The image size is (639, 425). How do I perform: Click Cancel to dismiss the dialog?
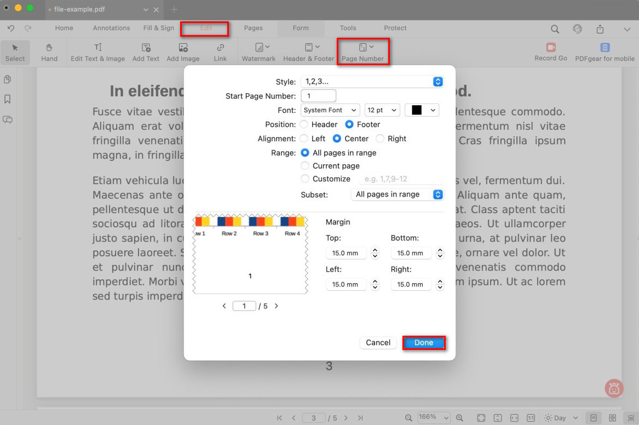378,342
